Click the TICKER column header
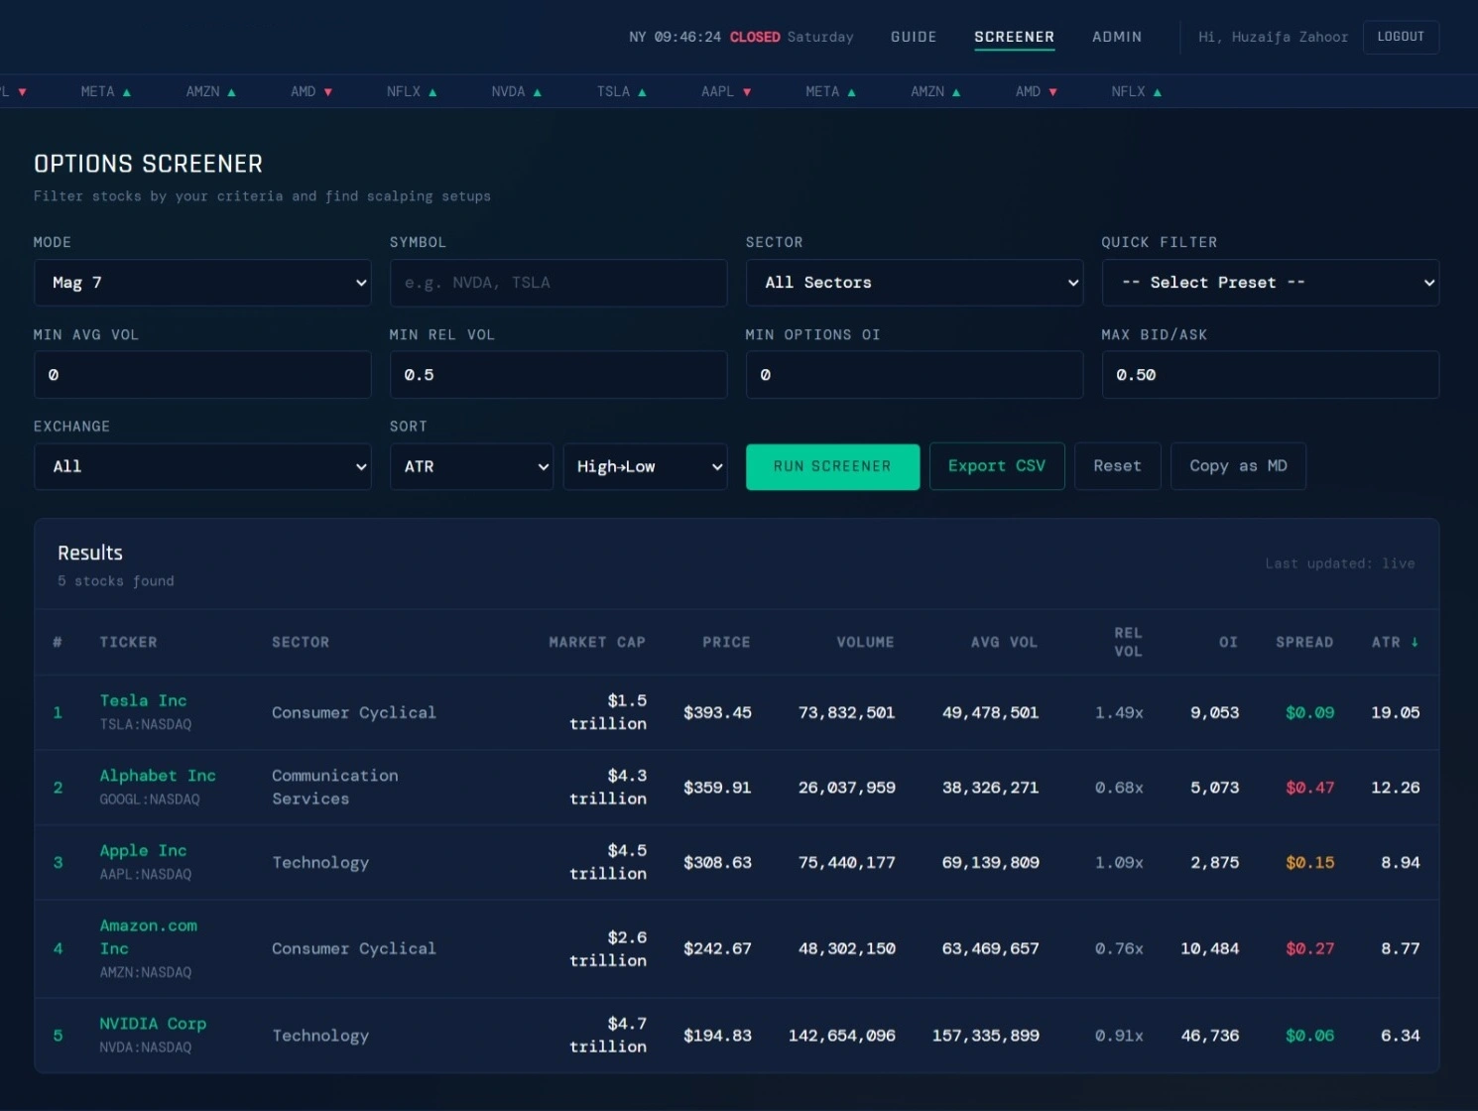Screen dimensions: 1478x1111 pyautogui.click(x=128, y=642)
